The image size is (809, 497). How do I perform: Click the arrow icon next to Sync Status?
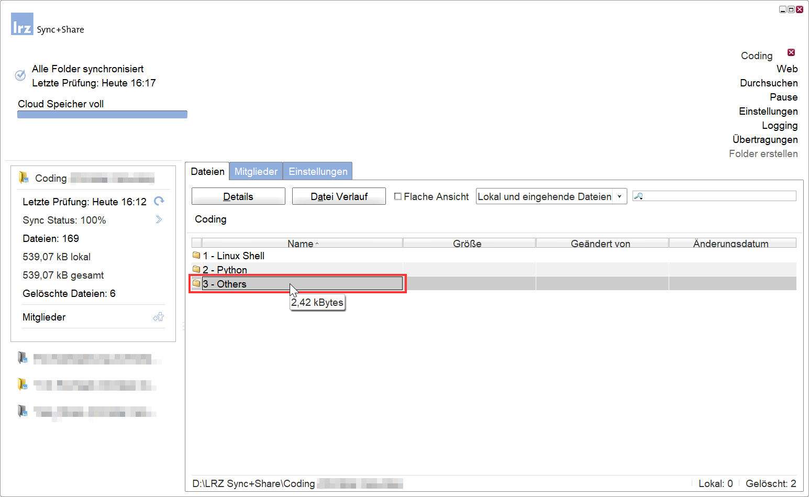(159, 220)
